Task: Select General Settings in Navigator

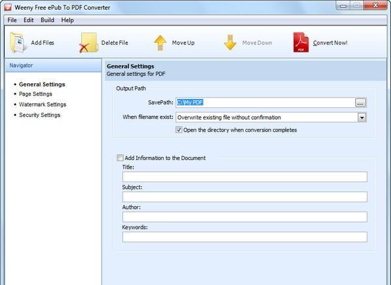Action: [42, 85]
